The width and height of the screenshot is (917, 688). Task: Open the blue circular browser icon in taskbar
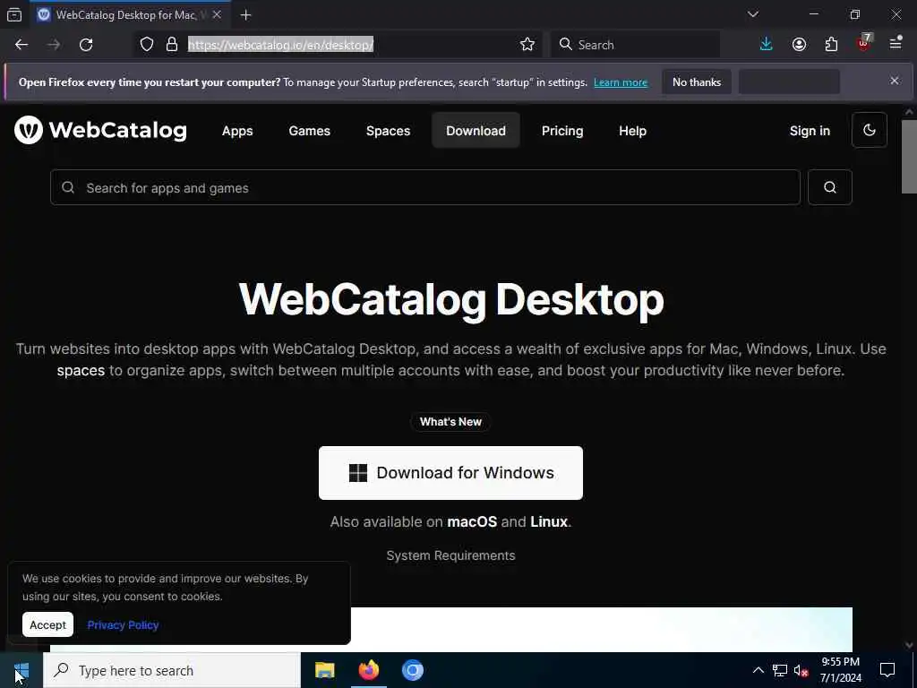coord(412,670)
